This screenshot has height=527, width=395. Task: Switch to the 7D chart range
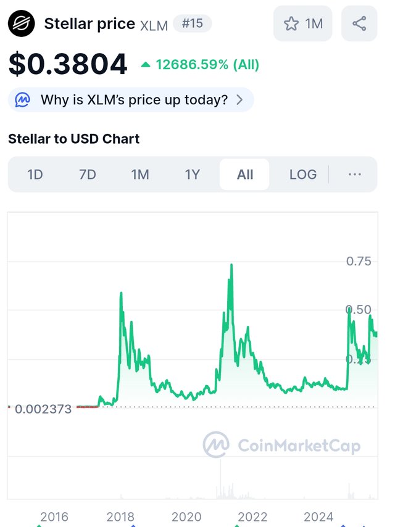coord(88,175)
